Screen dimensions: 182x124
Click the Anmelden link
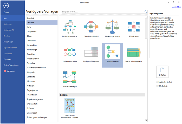177,7
